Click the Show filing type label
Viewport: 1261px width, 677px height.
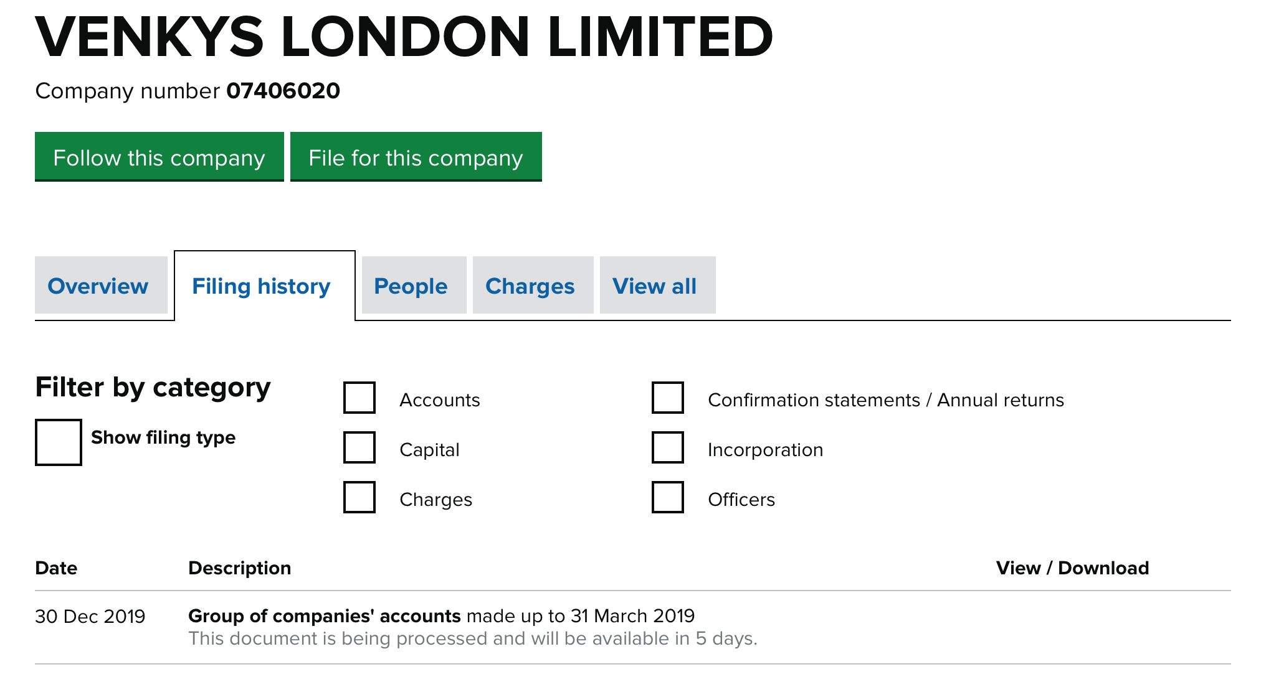point(163,437)
